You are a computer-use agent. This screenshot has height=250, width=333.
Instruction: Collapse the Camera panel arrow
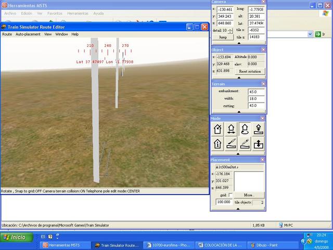click(239, 43)
